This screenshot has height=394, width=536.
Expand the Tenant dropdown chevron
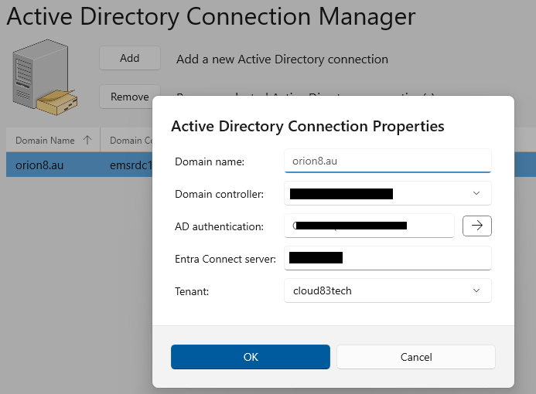[476, 290]
